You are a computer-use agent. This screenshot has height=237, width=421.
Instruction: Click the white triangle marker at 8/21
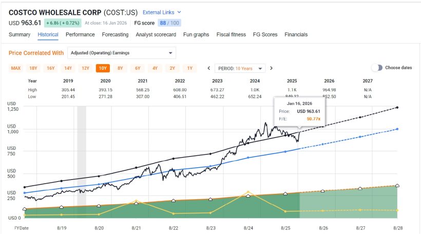[x=136, y=204]
